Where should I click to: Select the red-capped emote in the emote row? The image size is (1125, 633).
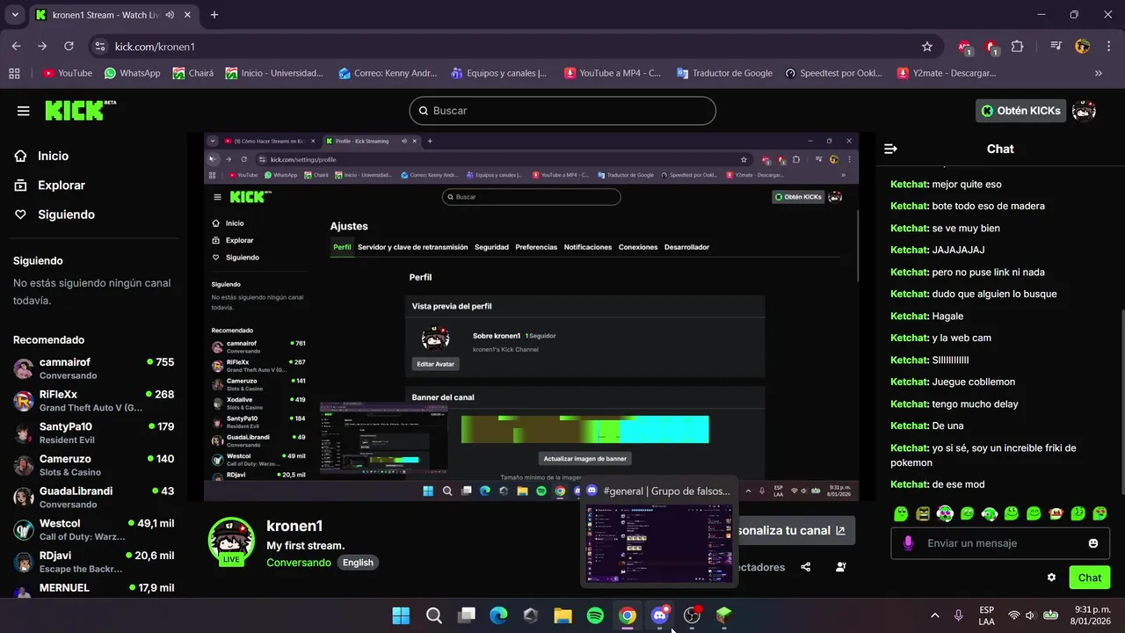click(1056, 513)
